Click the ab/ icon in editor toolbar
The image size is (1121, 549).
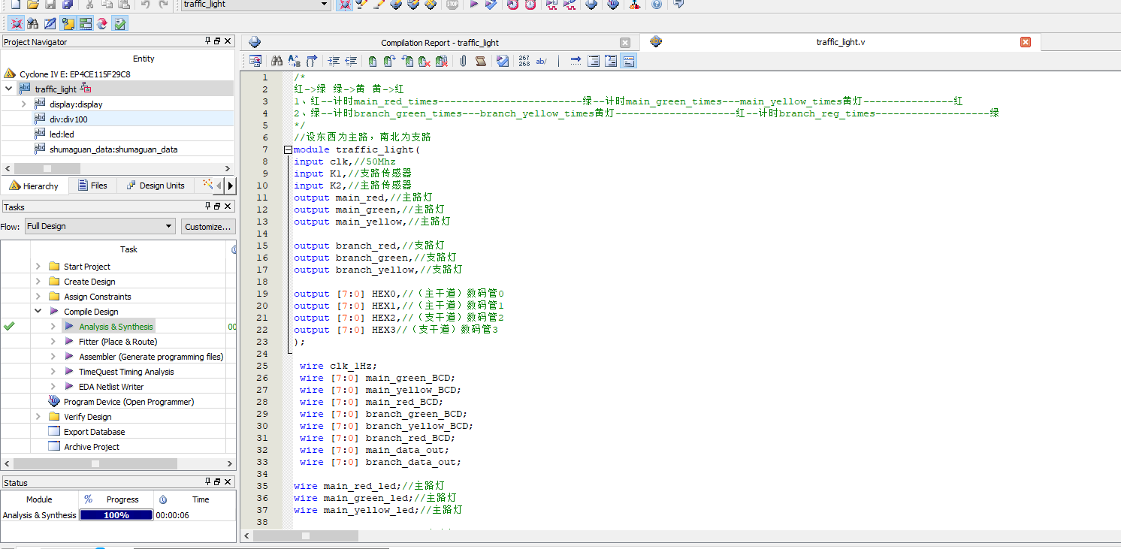click(542, 61)
